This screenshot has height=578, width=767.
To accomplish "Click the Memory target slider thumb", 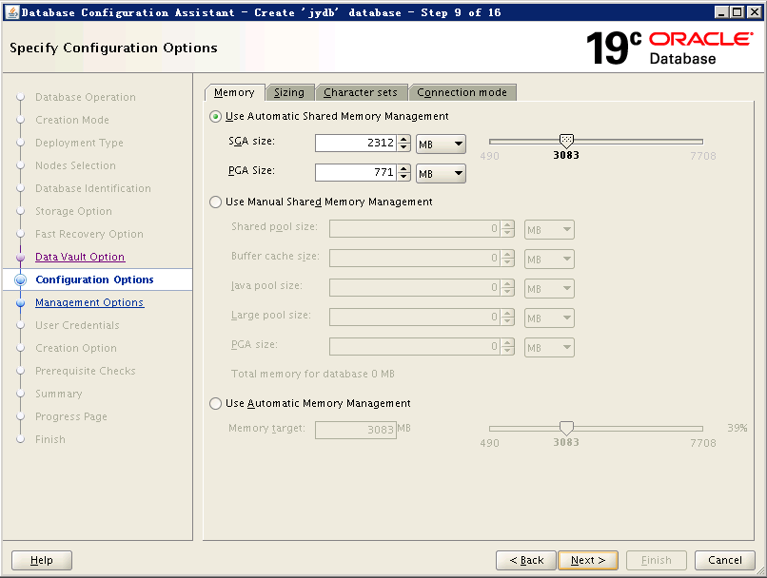I will (566, 428).
